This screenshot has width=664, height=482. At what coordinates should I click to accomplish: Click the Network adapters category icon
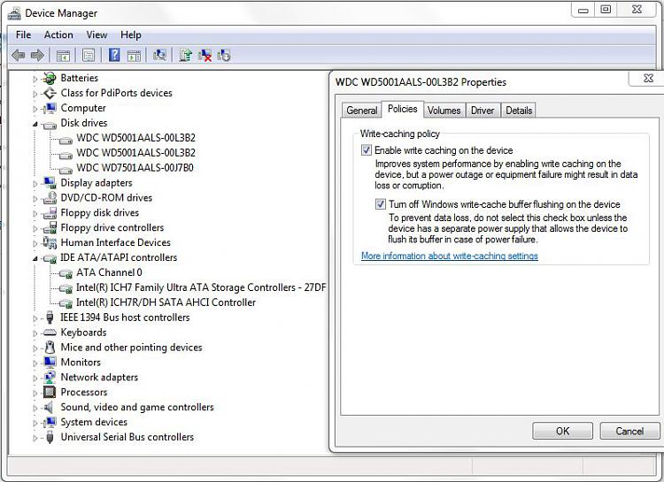(50, 377)
